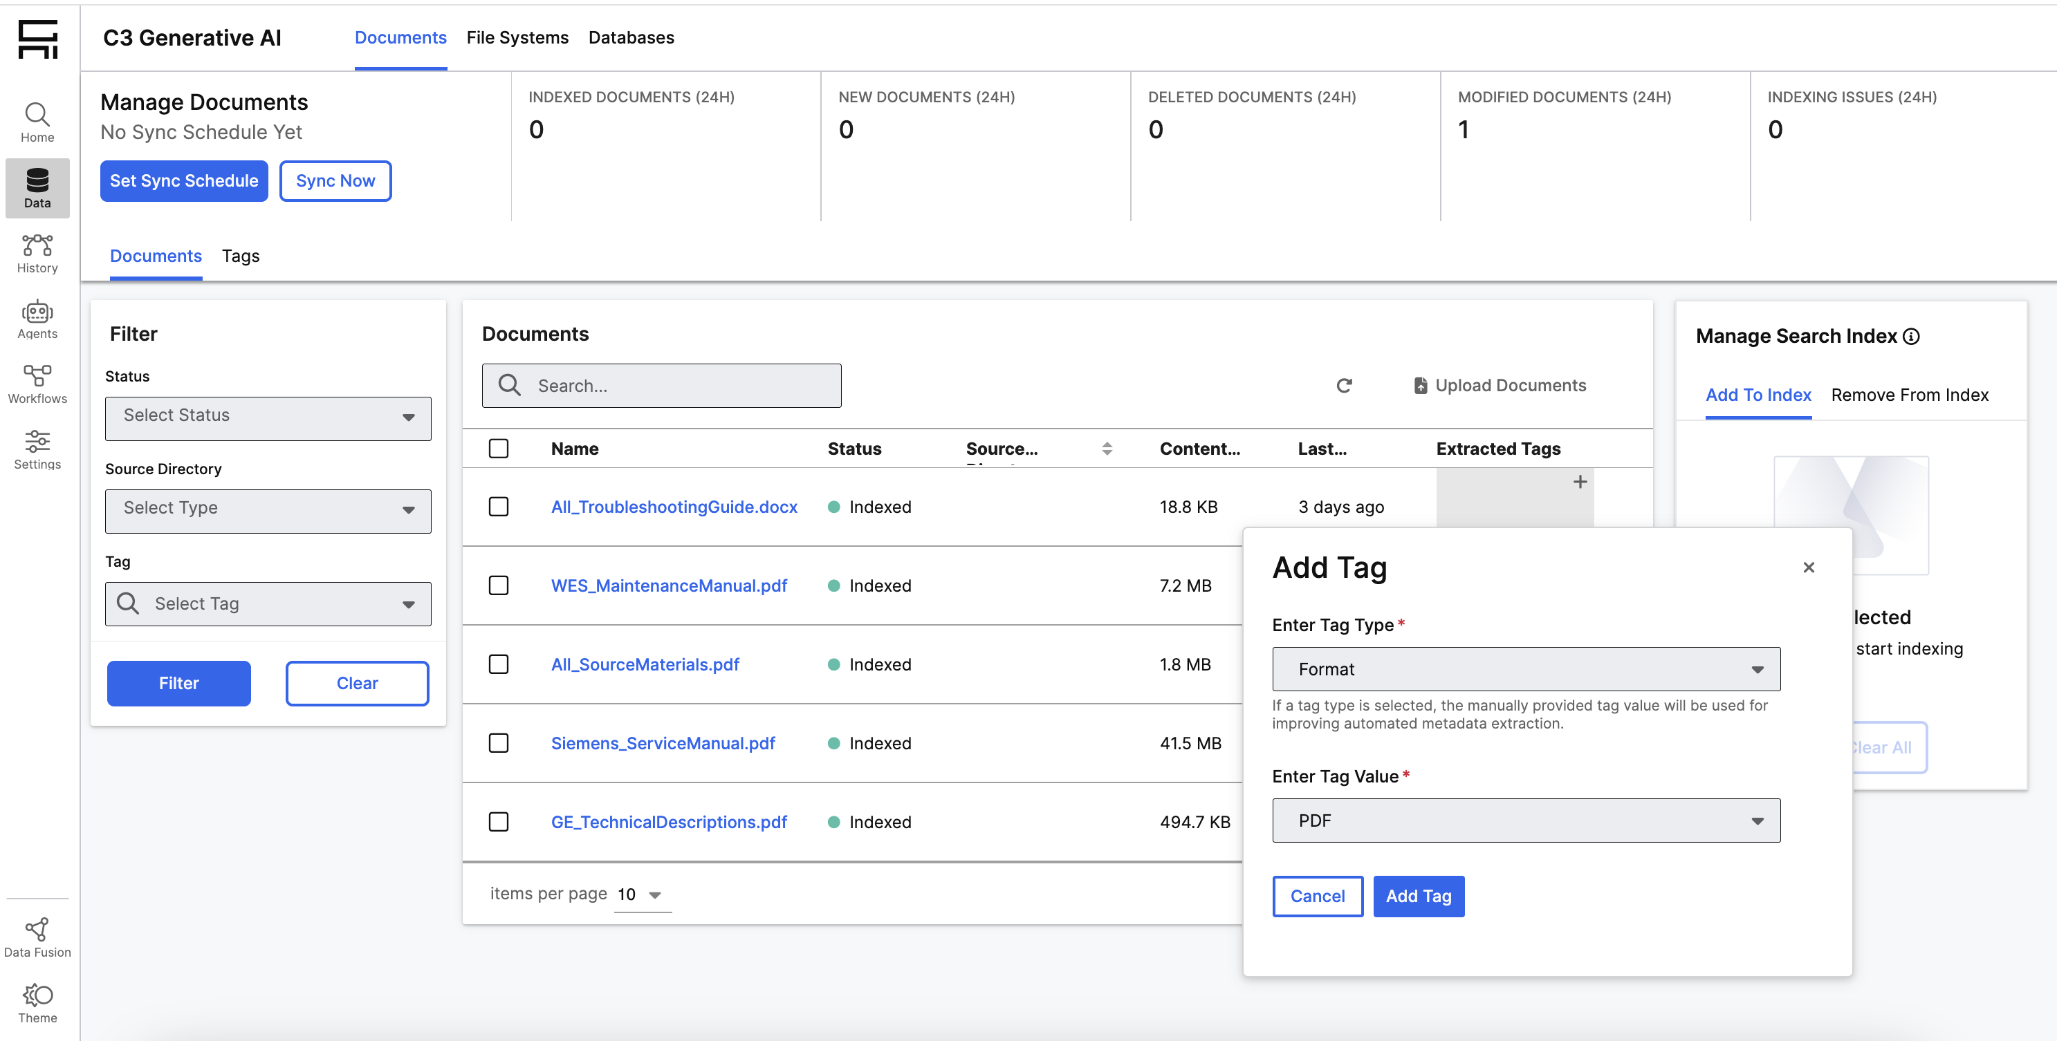2057x1041 pixels.
Task: Open the Settings sidebar icon
Action: [37, 449]
